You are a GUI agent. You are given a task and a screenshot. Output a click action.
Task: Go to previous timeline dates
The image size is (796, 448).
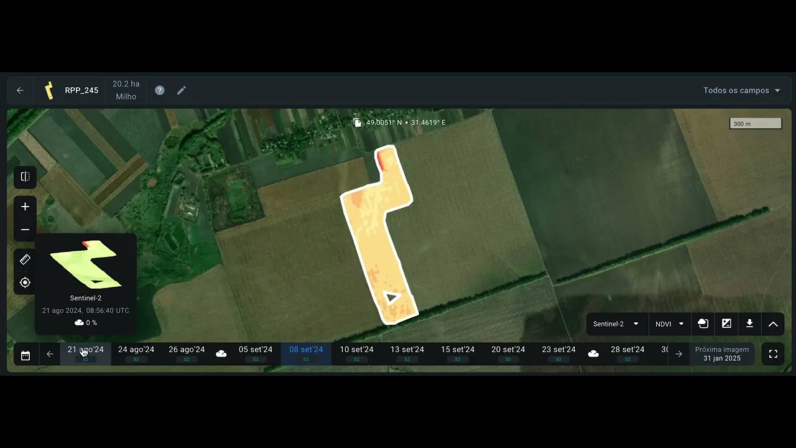click(x=50, y=354)
